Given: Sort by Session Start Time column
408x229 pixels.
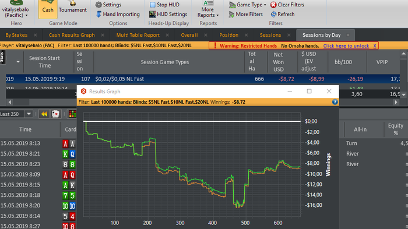Looking at the screenshot, I should pyautogui.click(x=44, y=62).
